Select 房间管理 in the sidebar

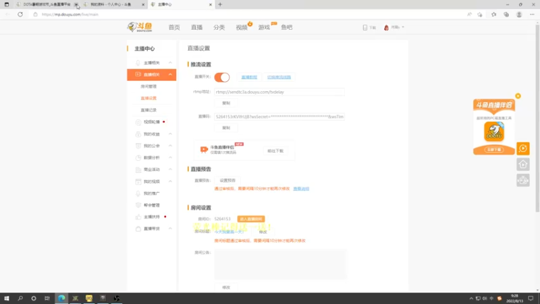pos(148,86)
